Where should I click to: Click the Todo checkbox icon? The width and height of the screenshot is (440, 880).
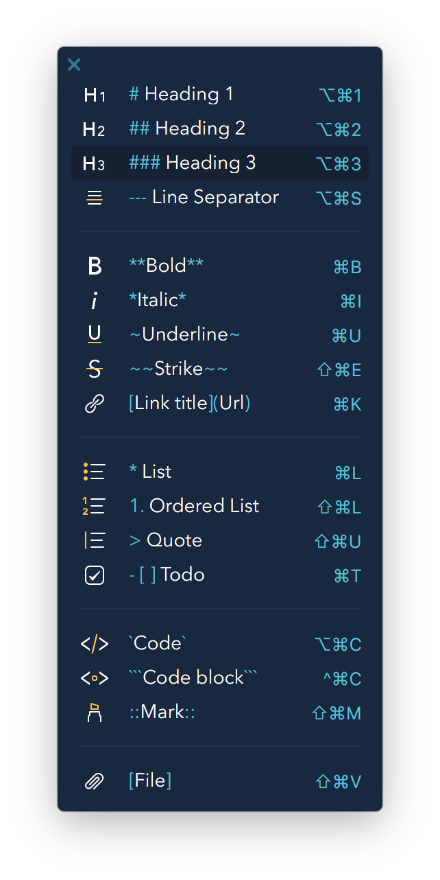(x=95, y=575)
